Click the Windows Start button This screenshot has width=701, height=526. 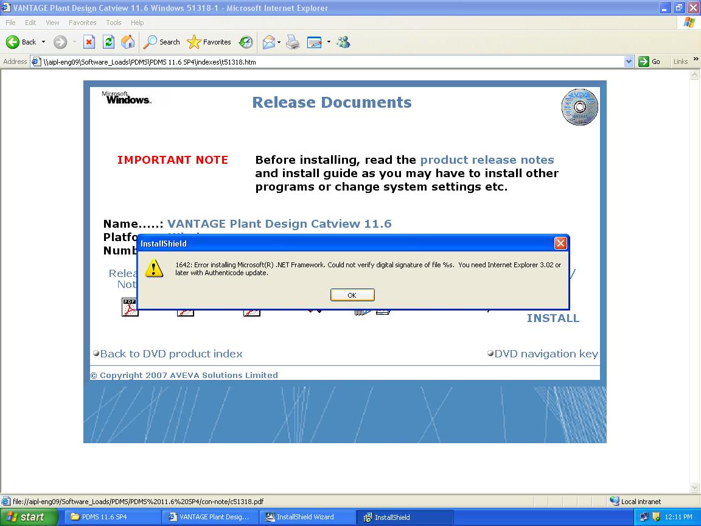tap(29, 517)
